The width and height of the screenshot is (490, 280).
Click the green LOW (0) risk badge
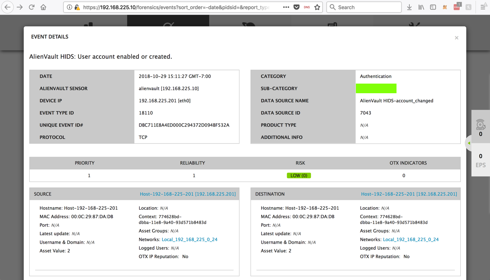pyautogui.click(x=299, y=175)
